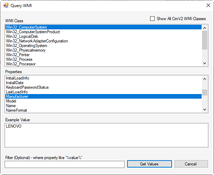The height and width of the screenshot is (175, 214).
Task: Enable Show All CimV2 WMI Classes
Action: tap(153, 19)
